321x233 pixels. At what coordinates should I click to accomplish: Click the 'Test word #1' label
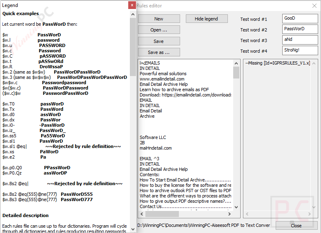point(254,19)
